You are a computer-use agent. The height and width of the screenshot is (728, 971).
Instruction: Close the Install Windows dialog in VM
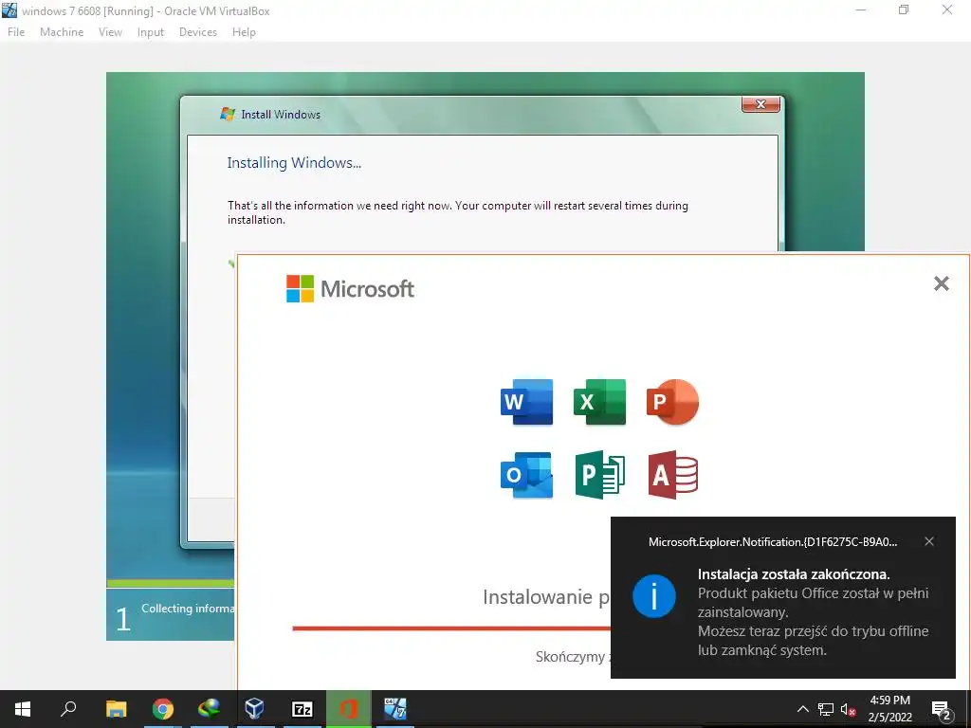760,104
